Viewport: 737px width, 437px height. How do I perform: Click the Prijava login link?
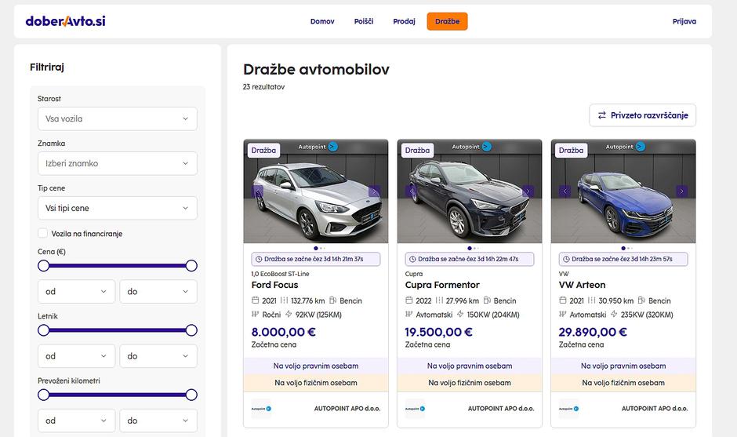(684, 21)
